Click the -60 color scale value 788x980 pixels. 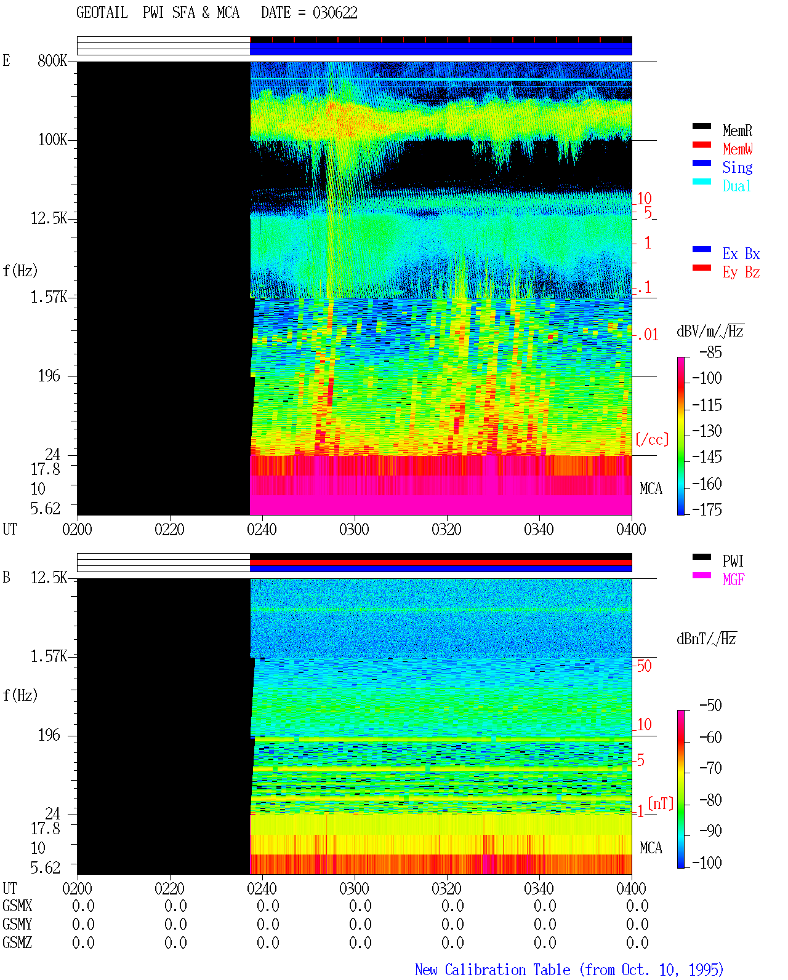(710, 737)
